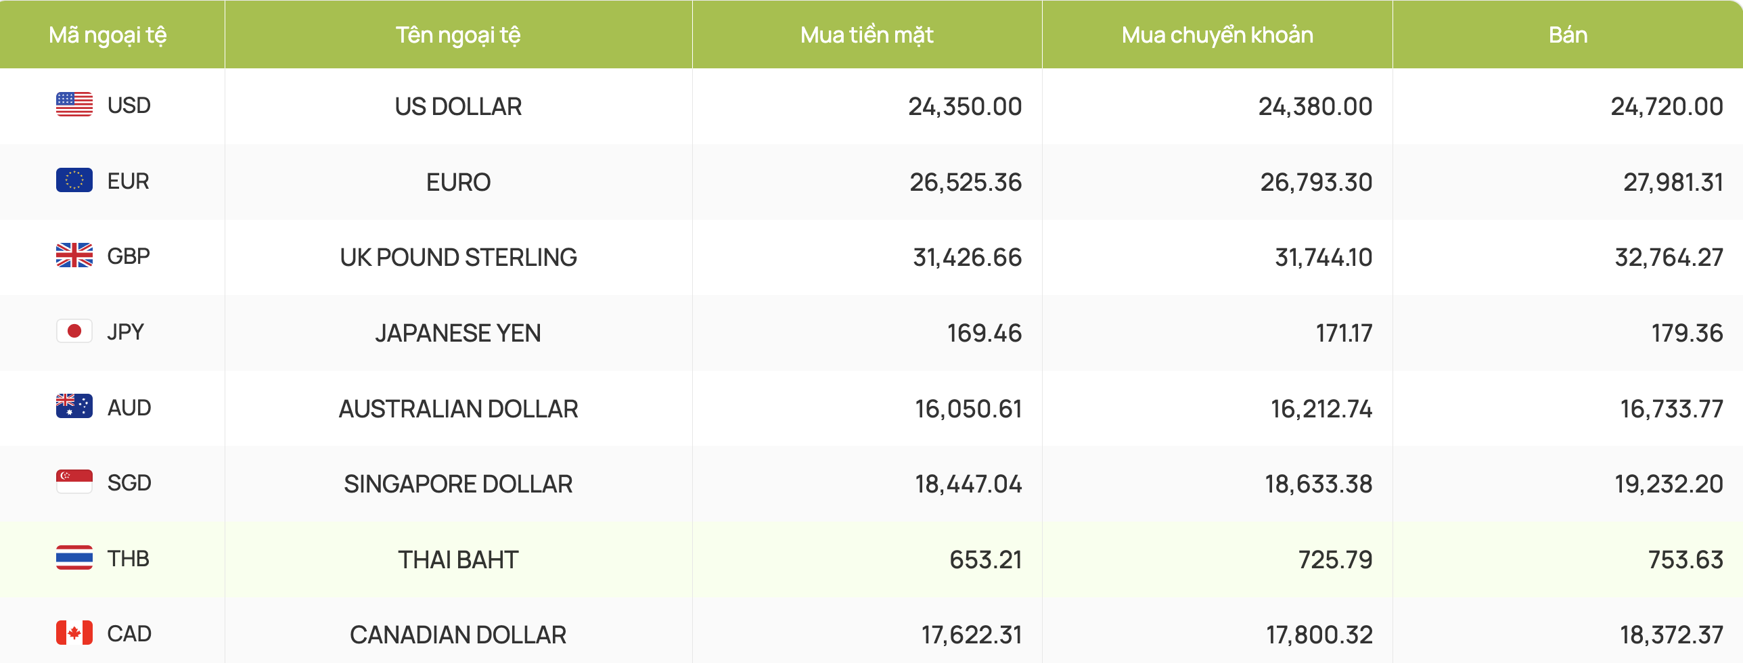Click the Mua chuyển khoản column header
The width and height of the screenshot is (1743, 663).
[x=1217, y=35]
